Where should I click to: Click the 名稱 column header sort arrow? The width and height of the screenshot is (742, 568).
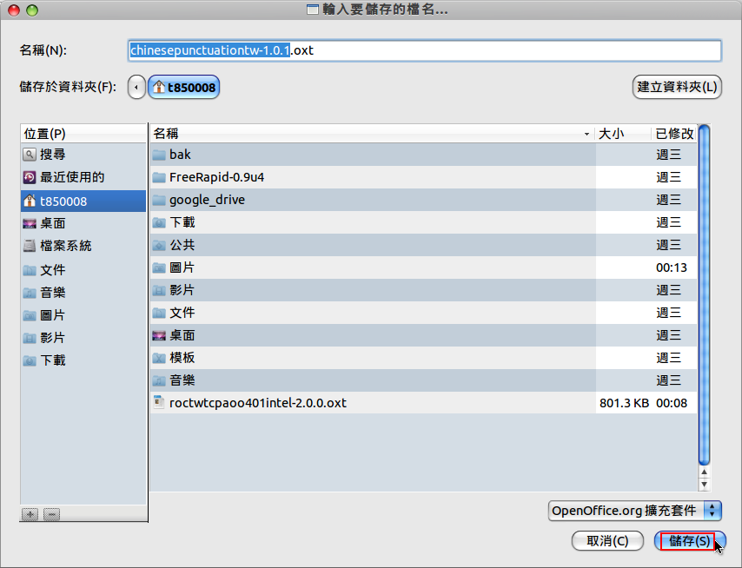(587, 134)
